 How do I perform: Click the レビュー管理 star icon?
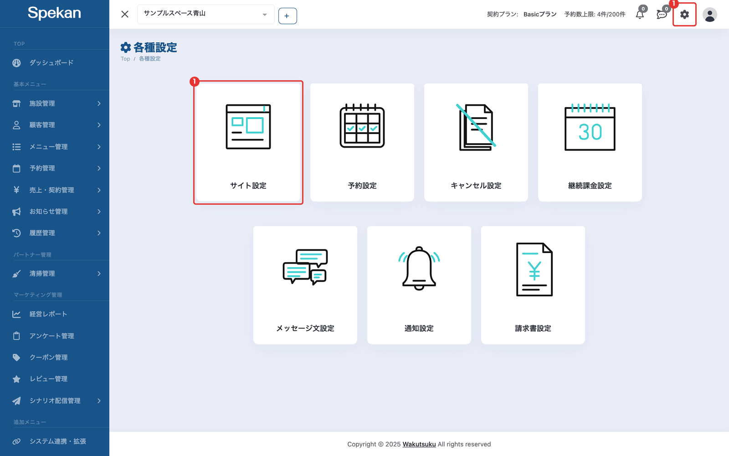(16, 379)
